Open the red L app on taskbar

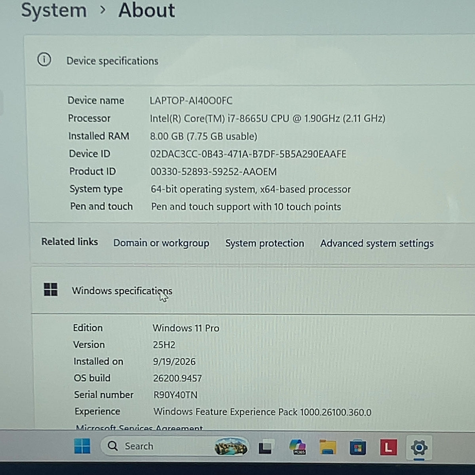[388, 447]
